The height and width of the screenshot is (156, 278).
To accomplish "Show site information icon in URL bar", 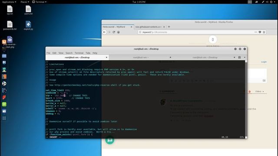I will (x=140, y=32).
